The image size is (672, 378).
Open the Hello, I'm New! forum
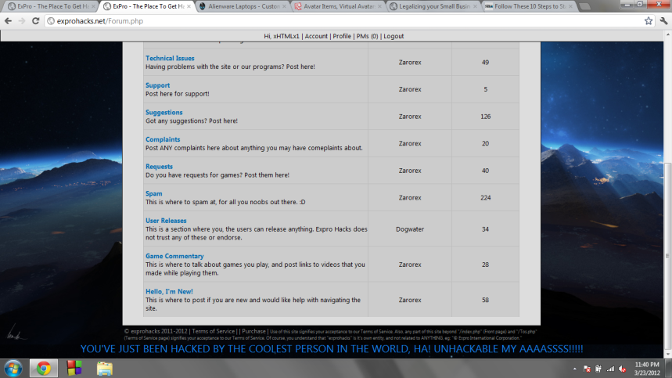[x=169, y=291]
